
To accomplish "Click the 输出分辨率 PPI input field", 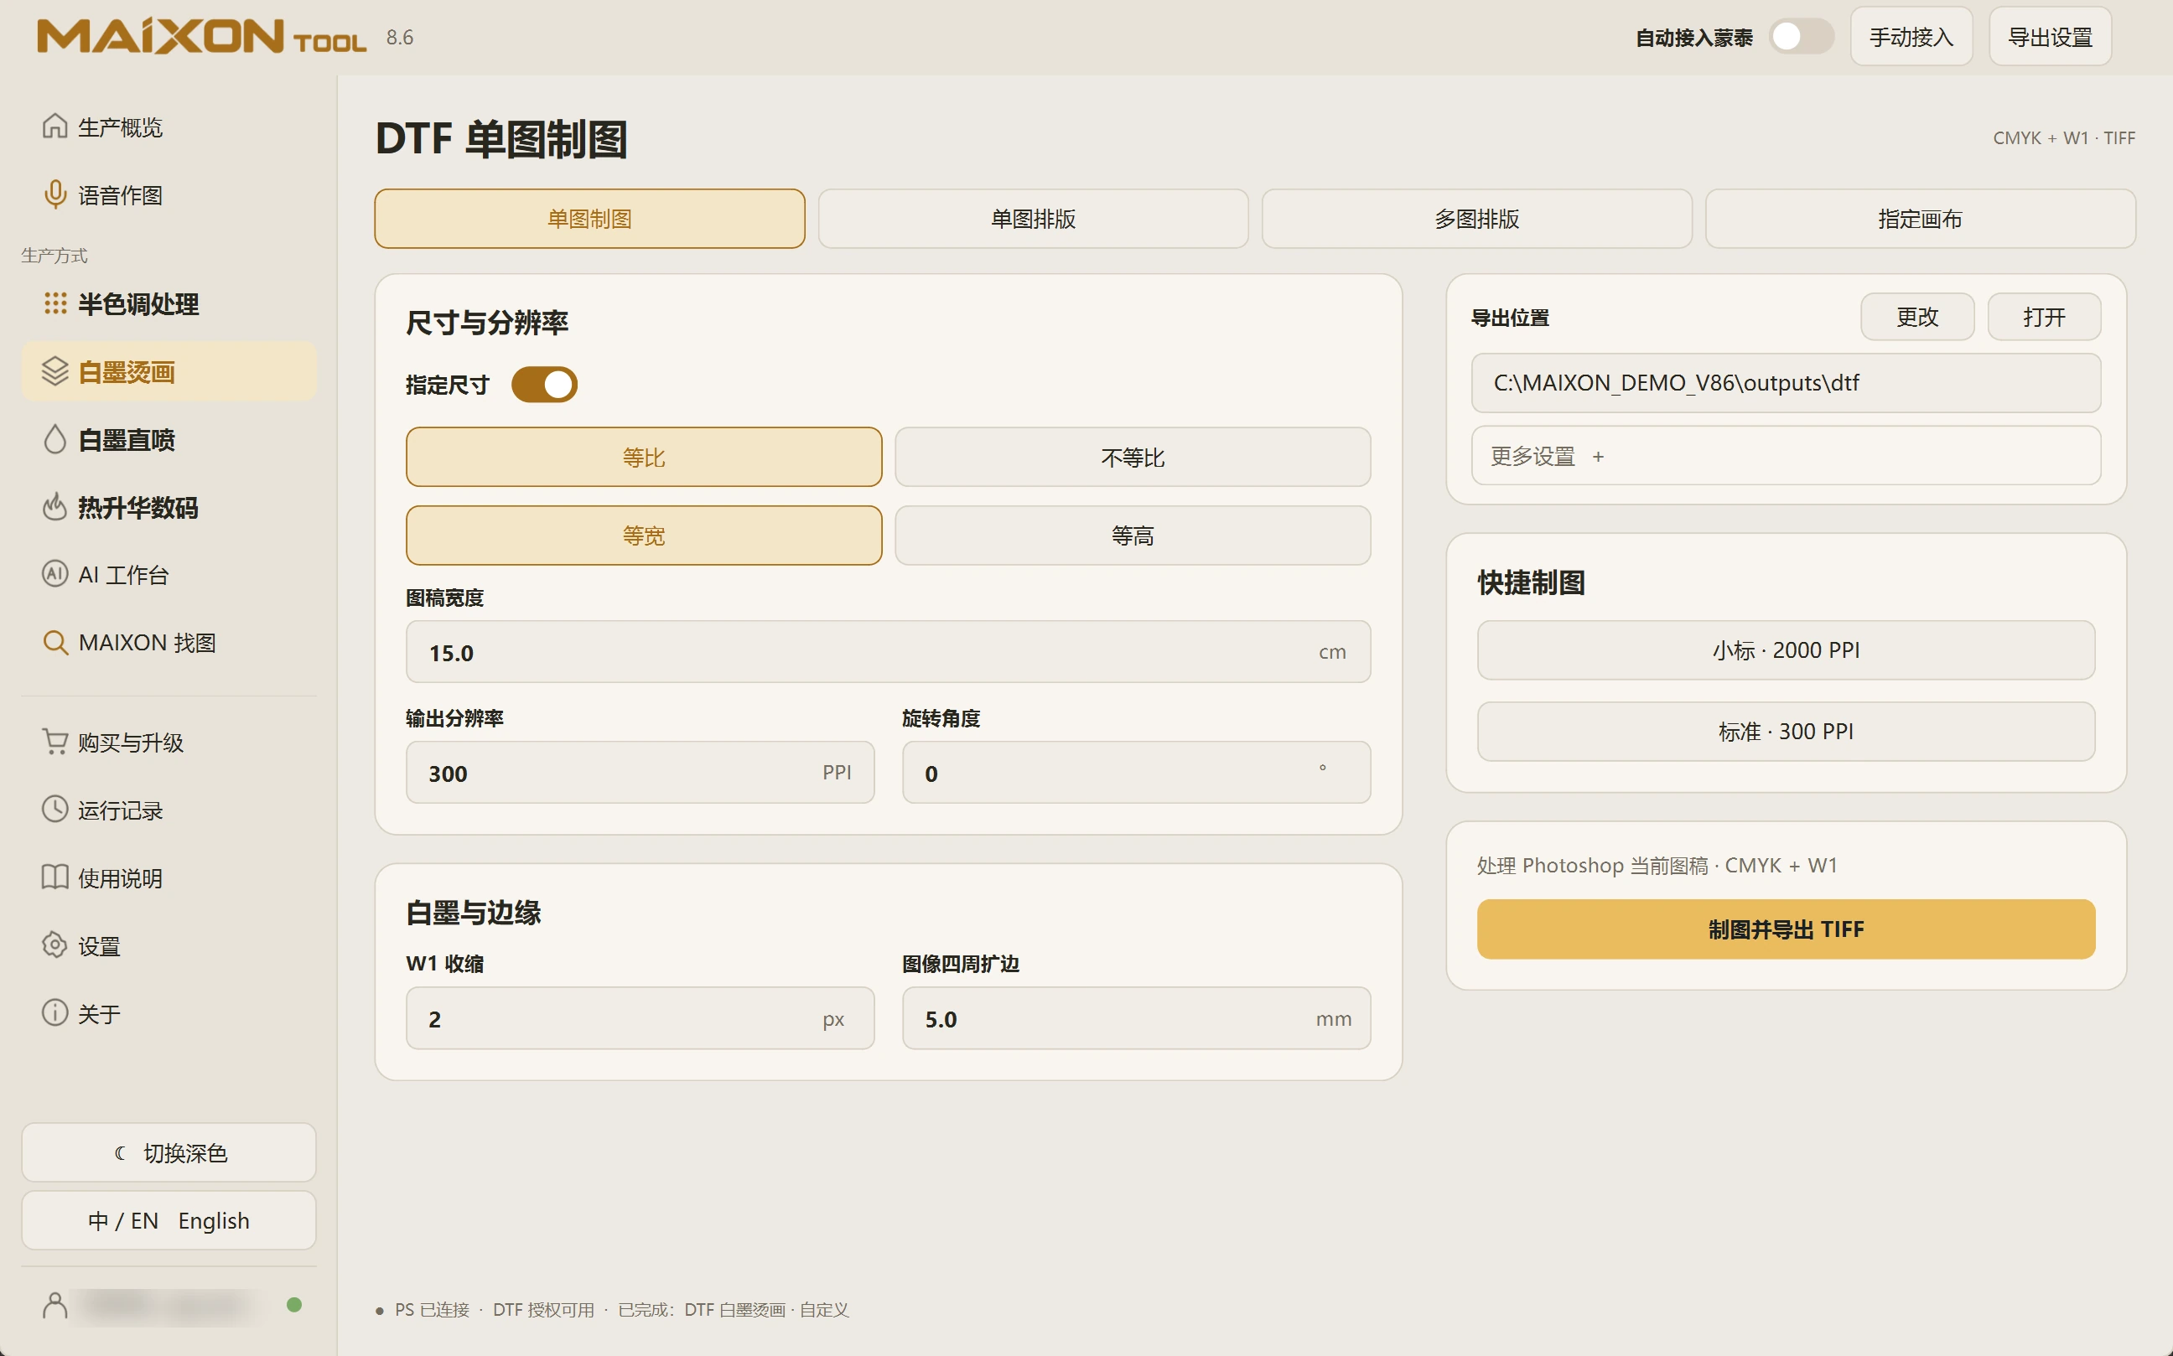I will click(x=640, y=772).
